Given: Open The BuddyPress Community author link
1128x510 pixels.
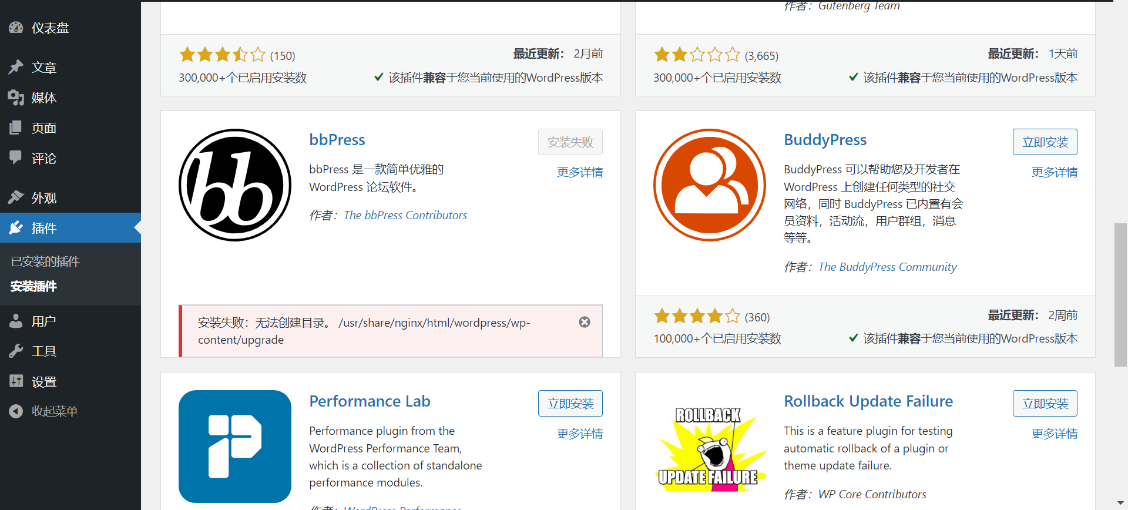Looking at the screenshot, I should click(888, 267).
